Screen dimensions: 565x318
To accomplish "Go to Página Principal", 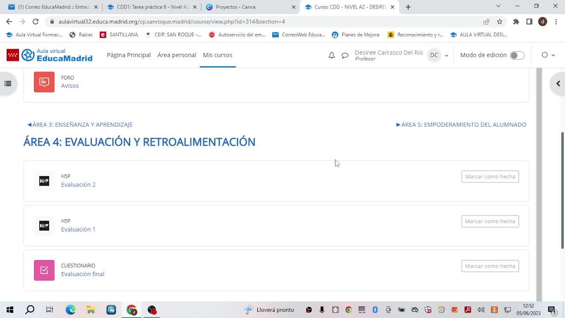I will tap(129, 55).
